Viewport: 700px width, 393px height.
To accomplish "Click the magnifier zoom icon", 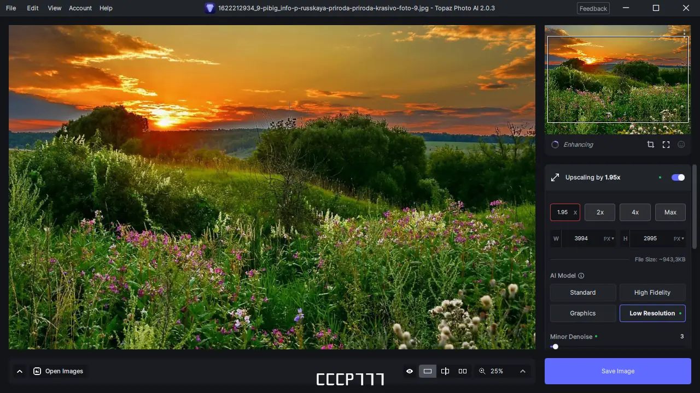I will point(482,371).
